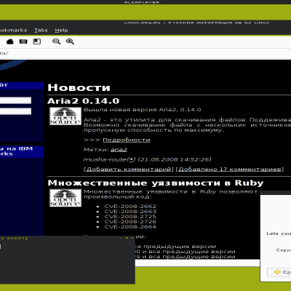291x291 pixels.
Task: Open the Help menu
Action: tap(61, 31)
